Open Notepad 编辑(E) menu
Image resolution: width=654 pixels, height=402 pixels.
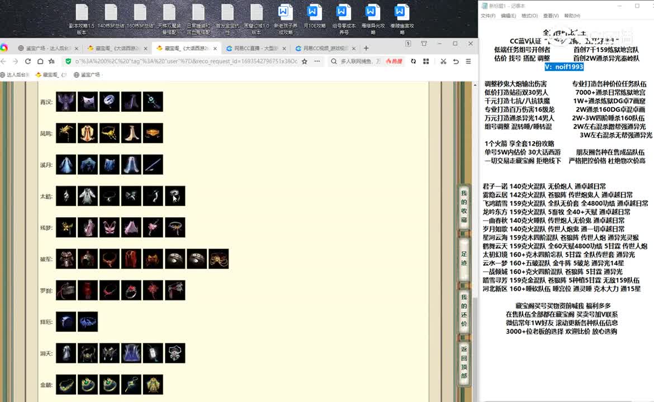508,16
